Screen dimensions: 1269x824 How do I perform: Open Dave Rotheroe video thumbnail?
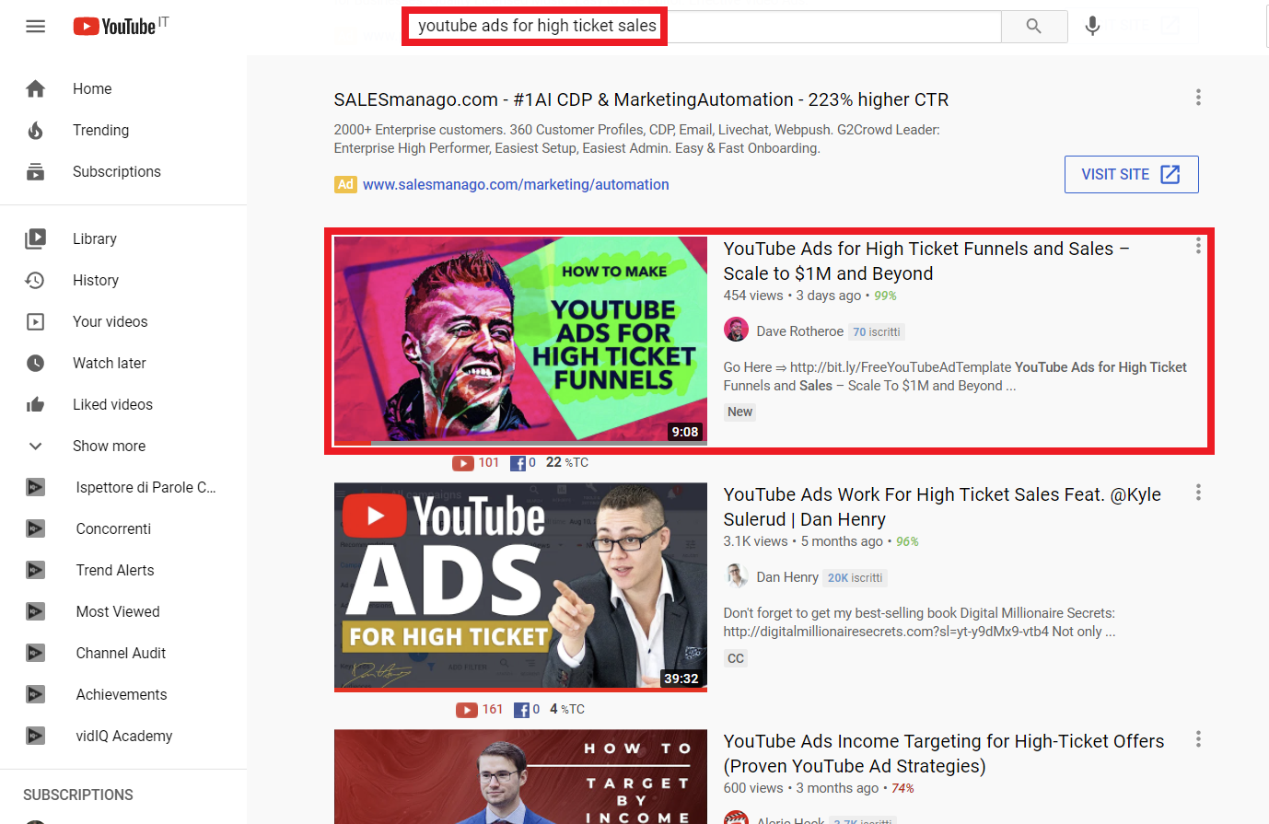(520, 341)
